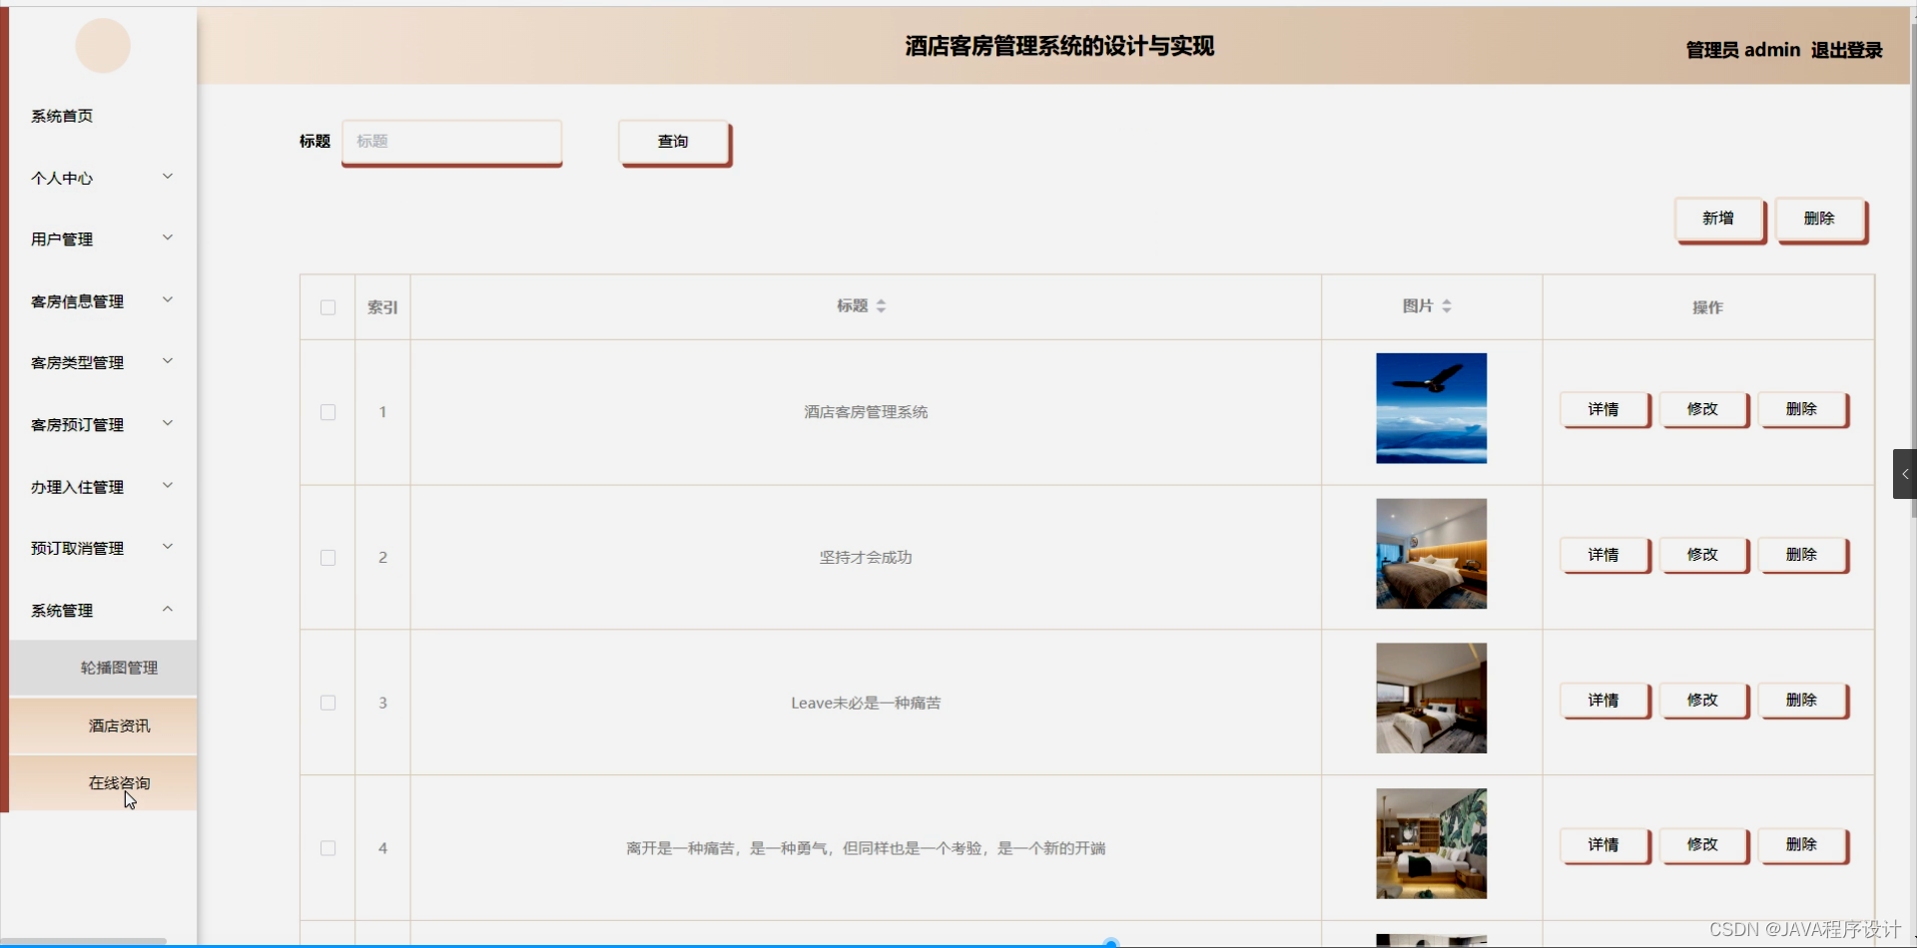1917x948 pixels.
Task: Expand the 客房类型管理 menu chevron
Action: click(x=168, y=361)
